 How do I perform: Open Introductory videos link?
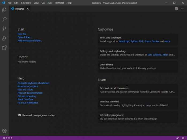(28, 86)
